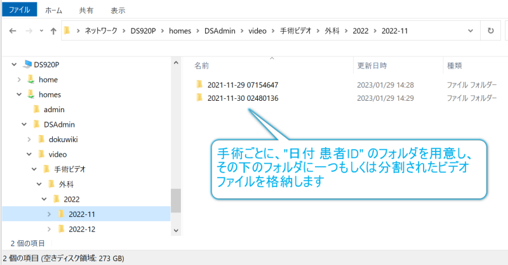The image size is (508, 265).
Task: Click folder icon of 2021-11-30 02480136
Action: pyautogui.click(x=199, y=98)
